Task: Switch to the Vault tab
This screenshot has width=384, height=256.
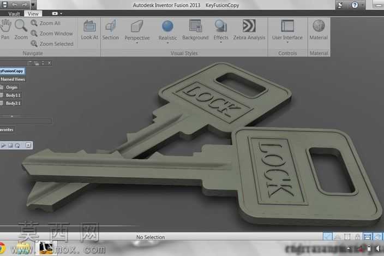Action: point(14,14)
